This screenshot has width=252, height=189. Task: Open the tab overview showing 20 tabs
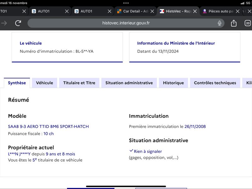248,23
